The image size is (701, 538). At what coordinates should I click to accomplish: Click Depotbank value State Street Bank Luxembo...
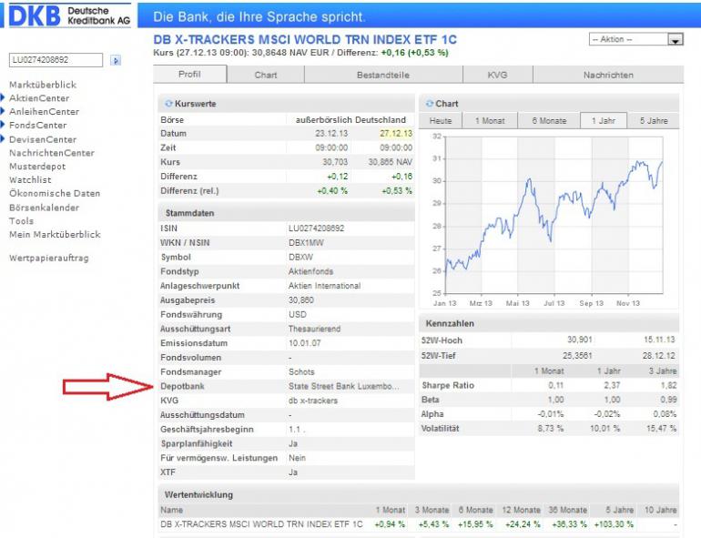(x=343, y=386)
